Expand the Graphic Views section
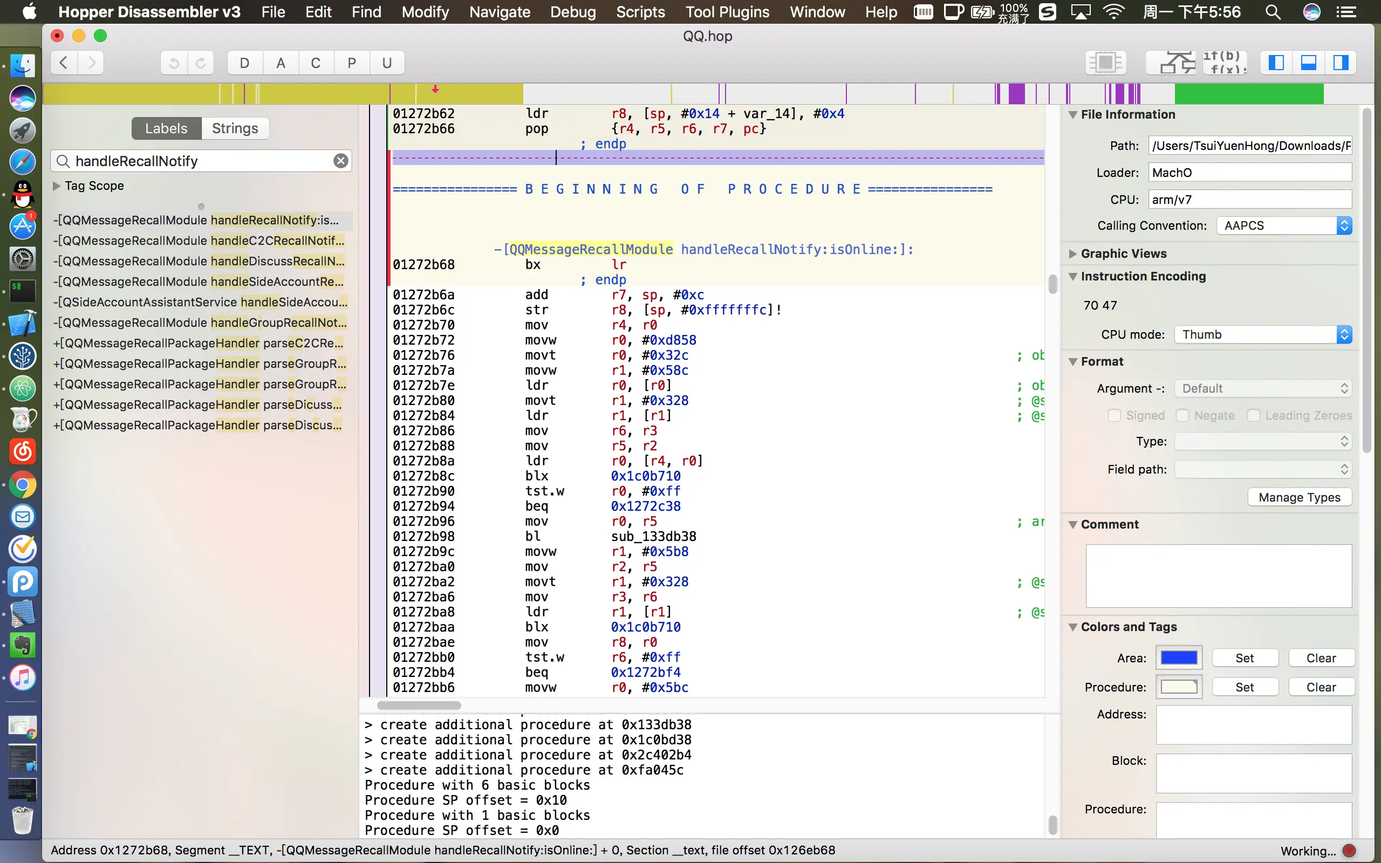The image size is (1381, 863). click(1073, 254)
